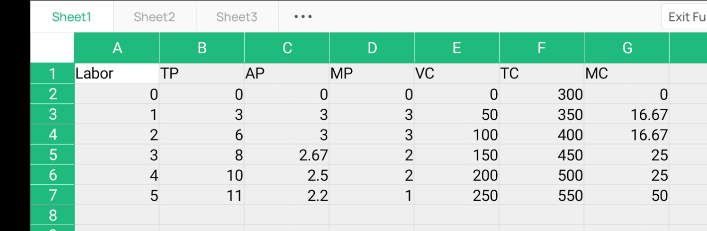Select row 1 header
Screen dimensions: 707x231
point(52,74)
